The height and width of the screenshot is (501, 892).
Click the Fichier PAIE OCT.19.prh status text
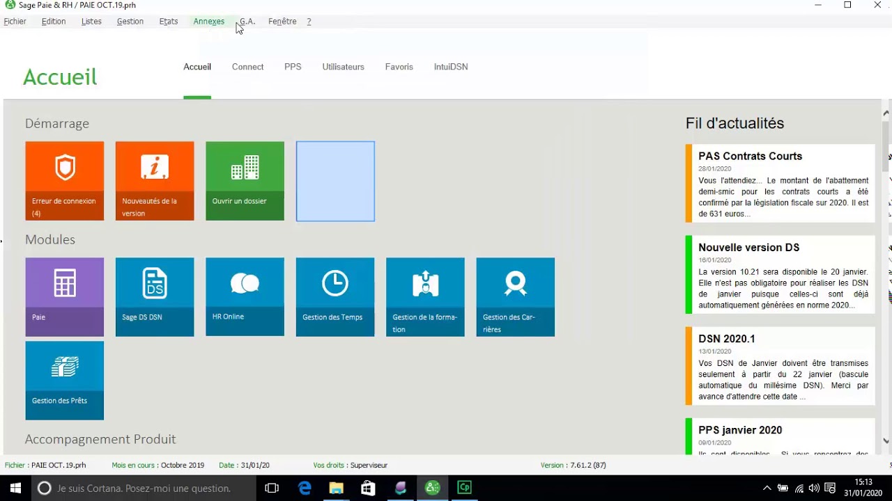pos(45,466)
